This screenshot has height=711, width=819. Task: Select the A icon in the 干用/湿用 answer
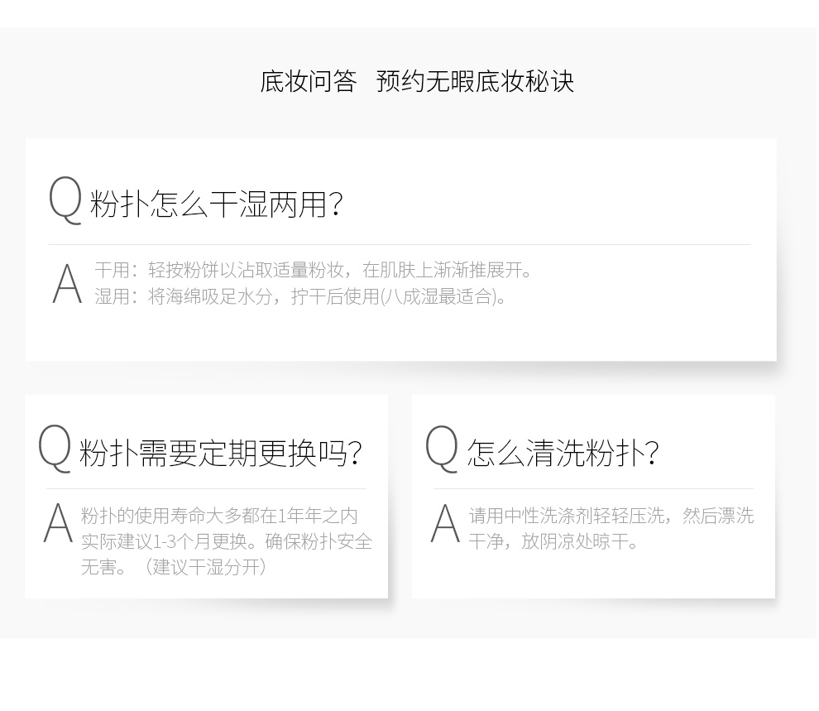pos(67,284)
